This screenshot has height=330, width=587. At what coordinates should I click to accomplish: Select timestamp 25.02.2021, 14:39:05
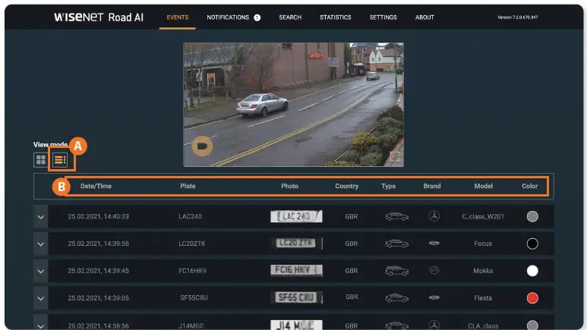coord(98,298)
